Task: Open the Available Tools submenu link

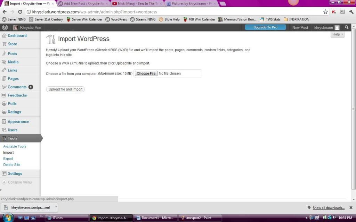Action: [x=15, y=146]
